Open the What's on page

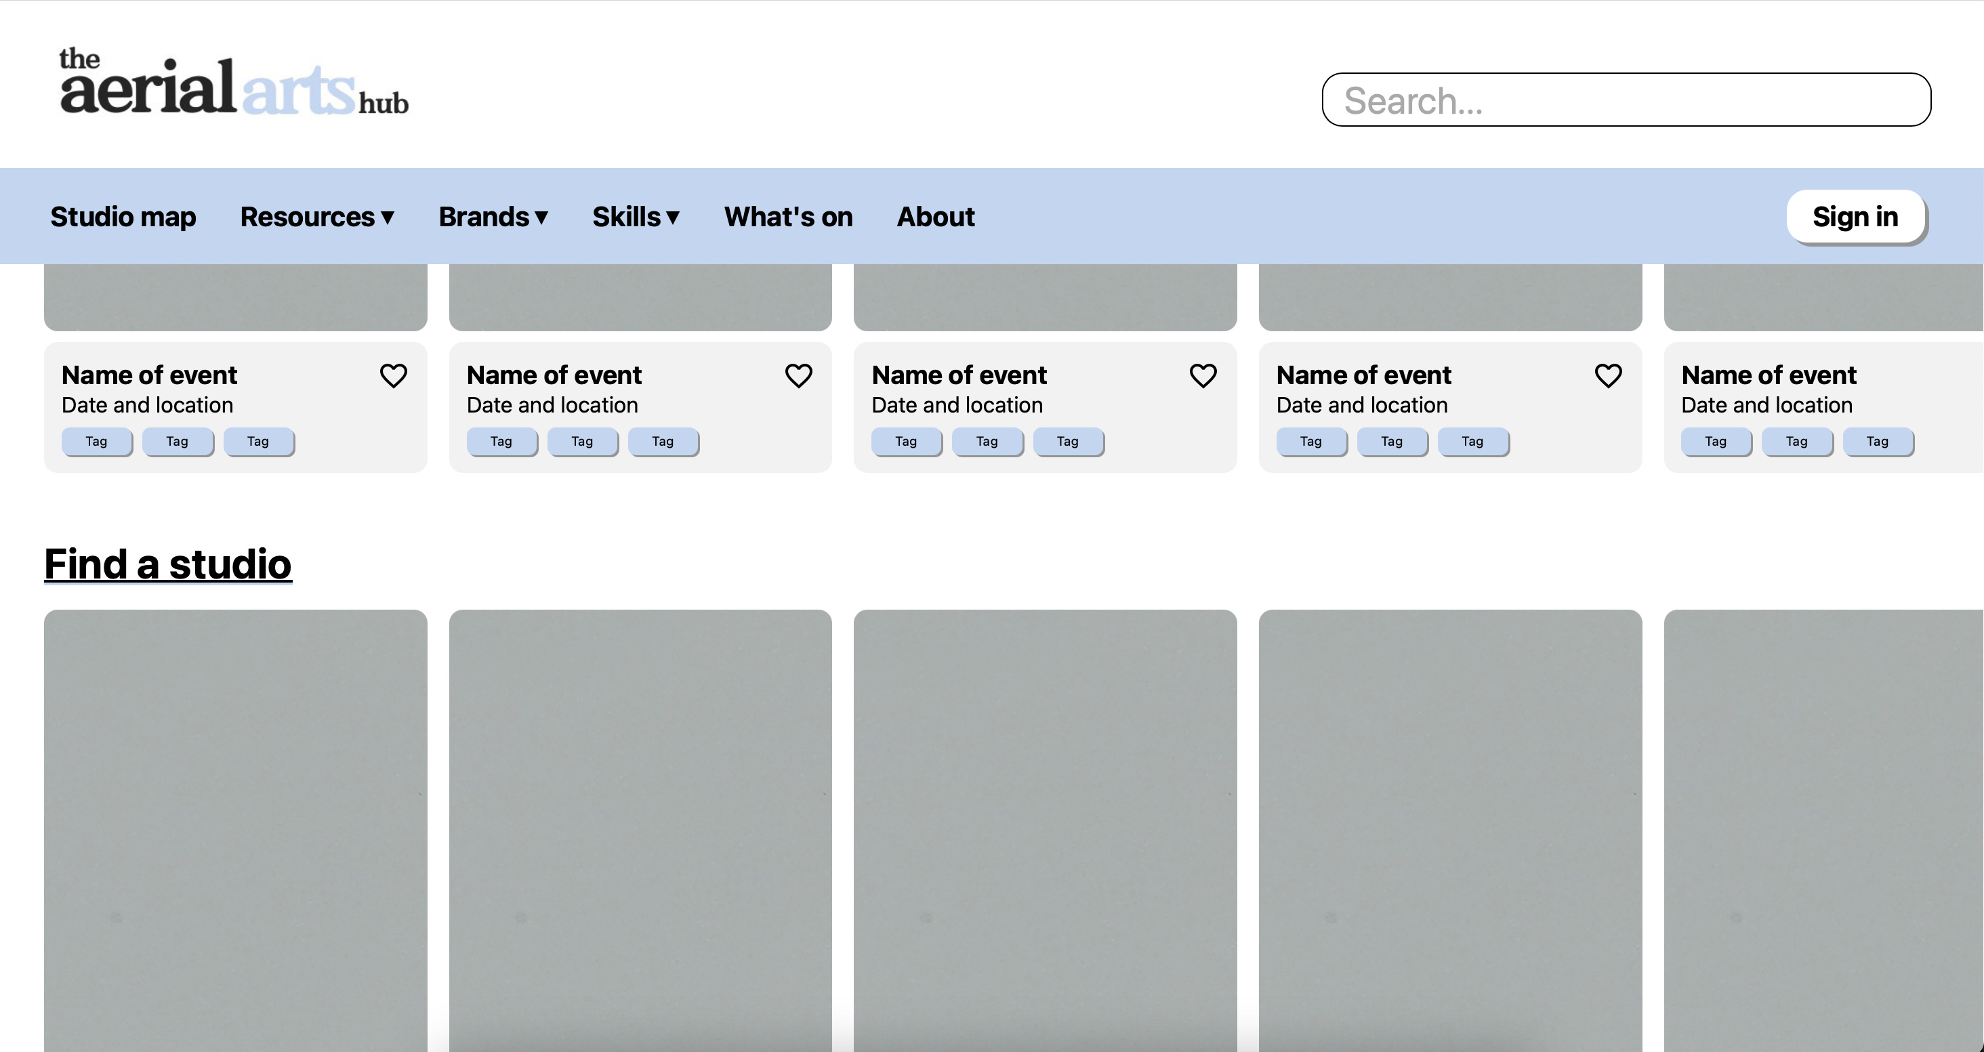click(x=789, y=216)
